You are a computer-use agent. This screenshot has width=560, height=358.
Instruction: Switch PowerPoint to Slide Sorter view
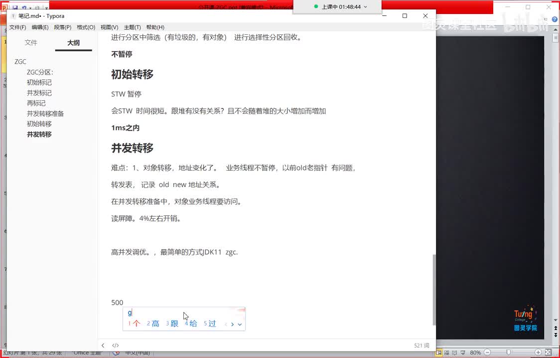pos(447,353)
